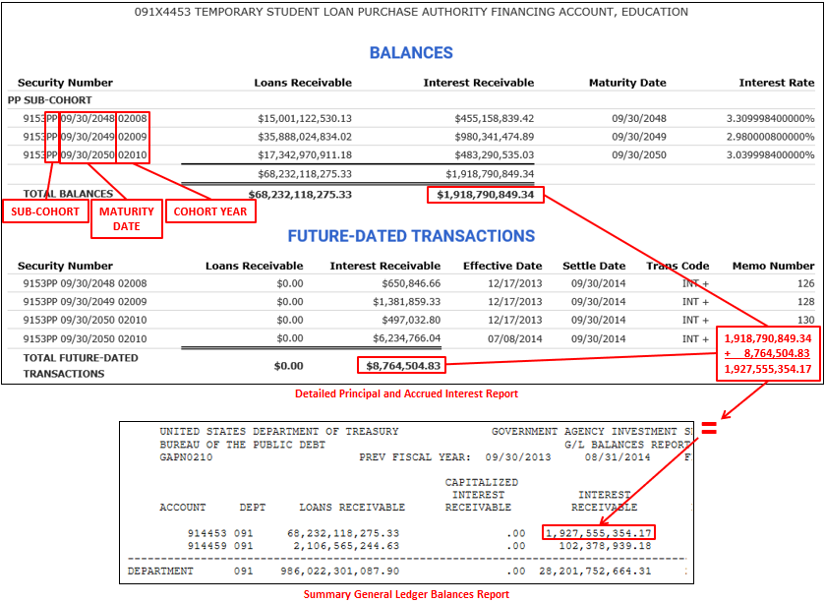
Task: Click the DEPT column header in ledger
Action: coord(253,508)
